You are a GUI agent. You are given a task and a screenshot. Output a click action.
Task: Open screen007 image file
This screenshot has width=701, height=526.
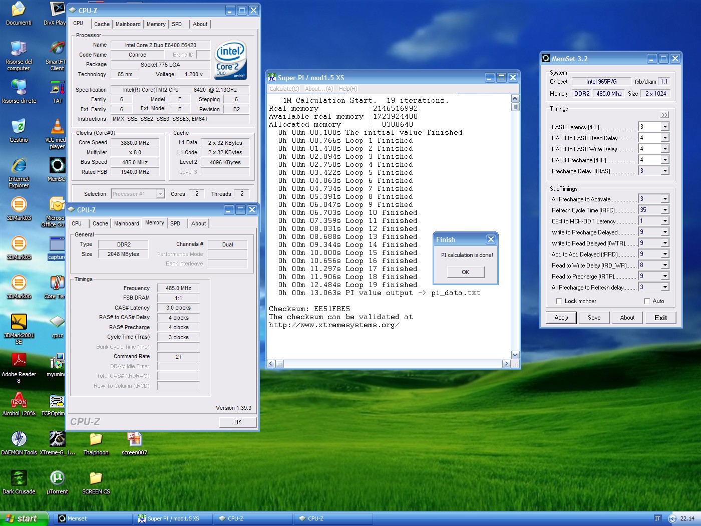[134, 443]
